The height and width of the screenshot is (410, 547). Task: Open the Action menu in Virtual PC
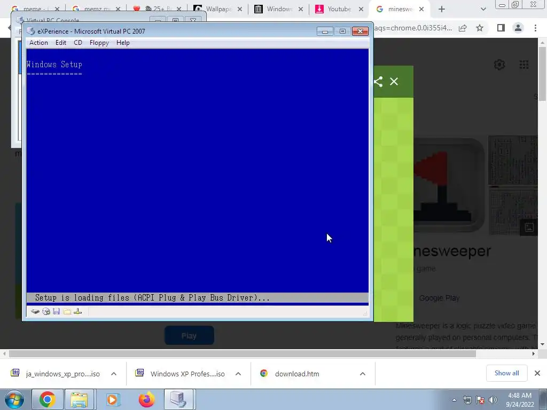(38, 43)
